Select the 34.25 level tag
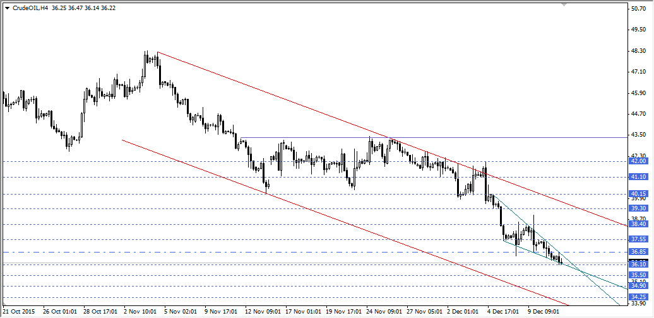 point(638,297)
